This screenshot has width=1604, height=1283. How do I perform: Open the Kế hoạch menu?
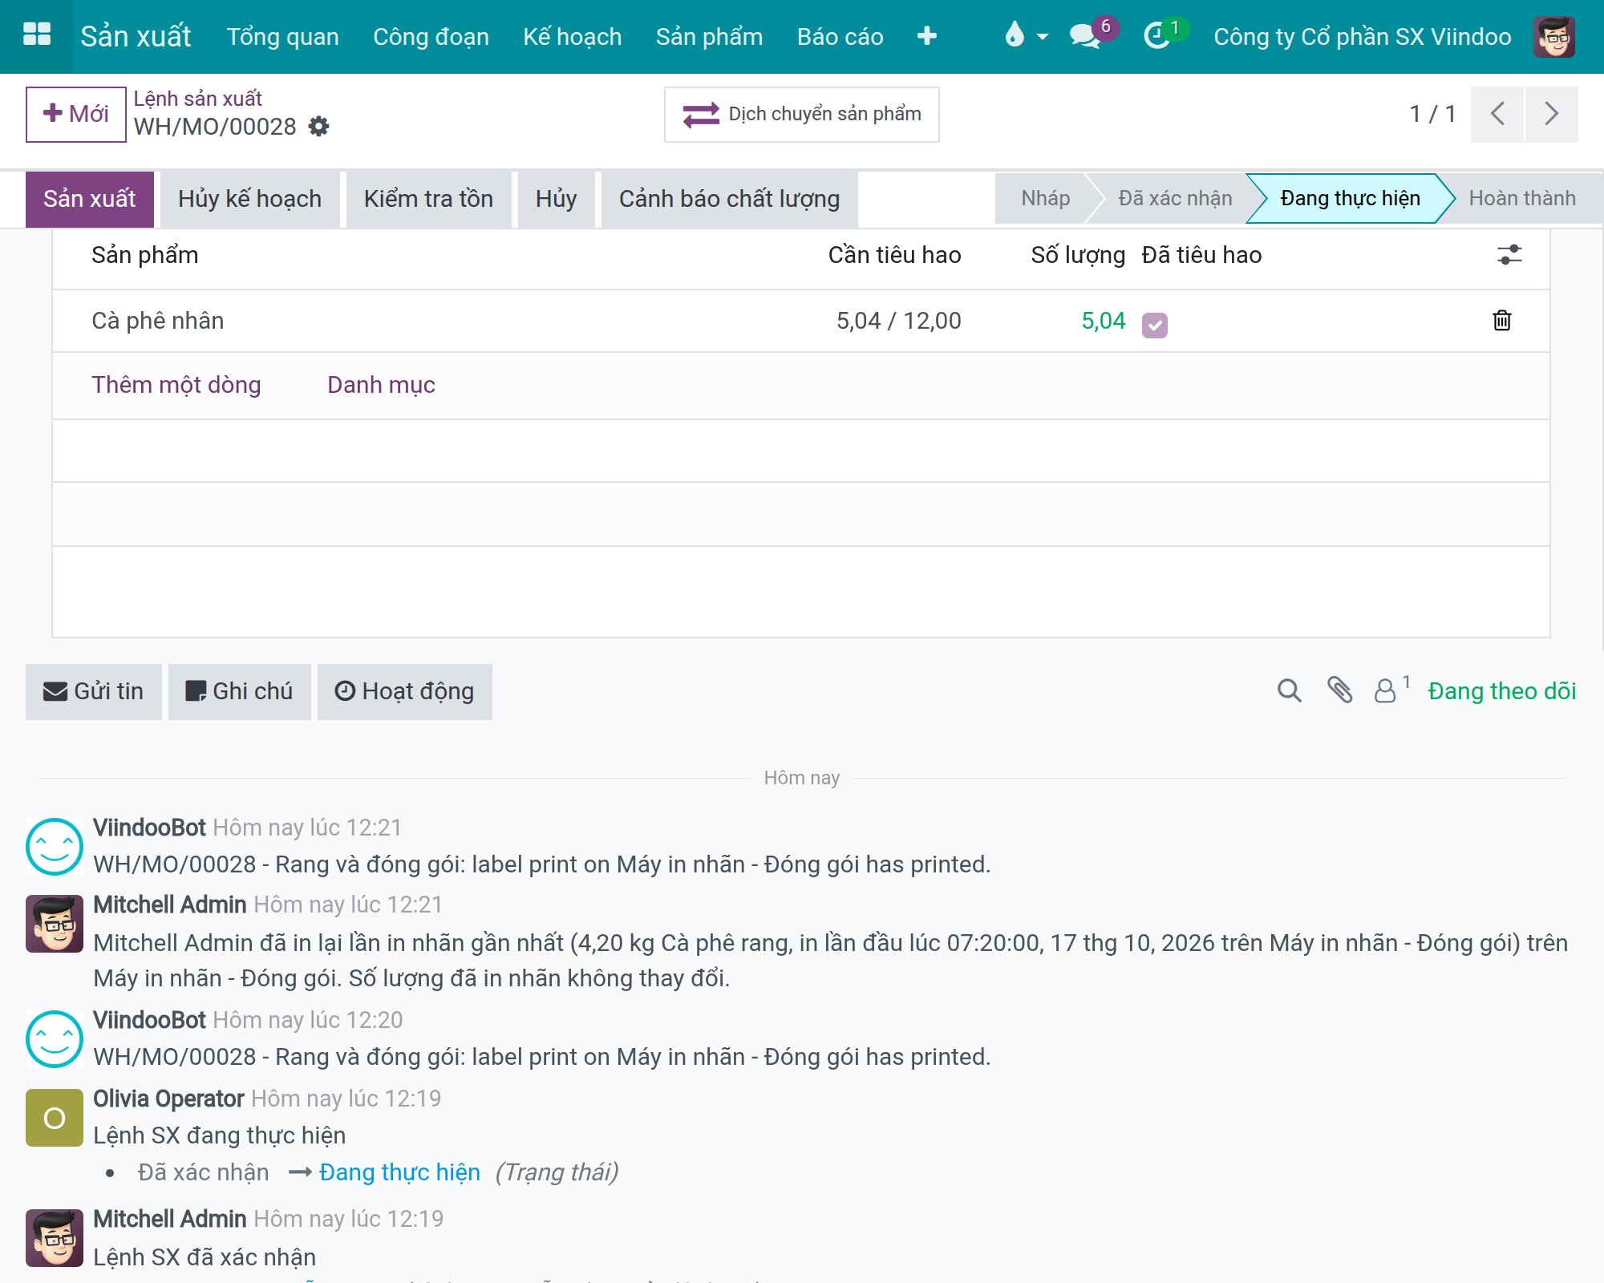573,37
